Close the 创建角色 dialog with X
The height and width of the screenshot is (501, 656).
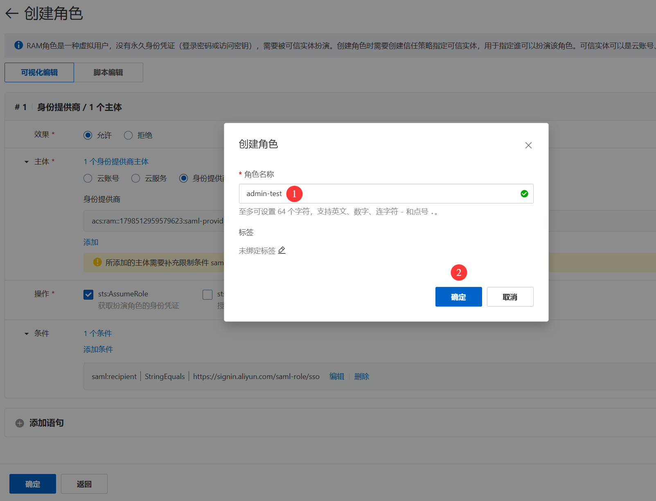point(528,145)
